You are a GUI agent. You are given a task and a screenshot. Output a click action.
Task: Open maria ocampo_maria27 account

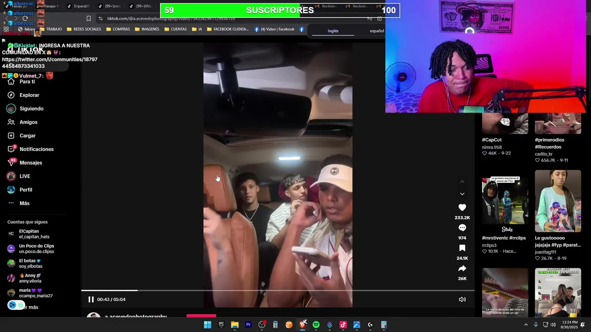[x=30, y=293]
